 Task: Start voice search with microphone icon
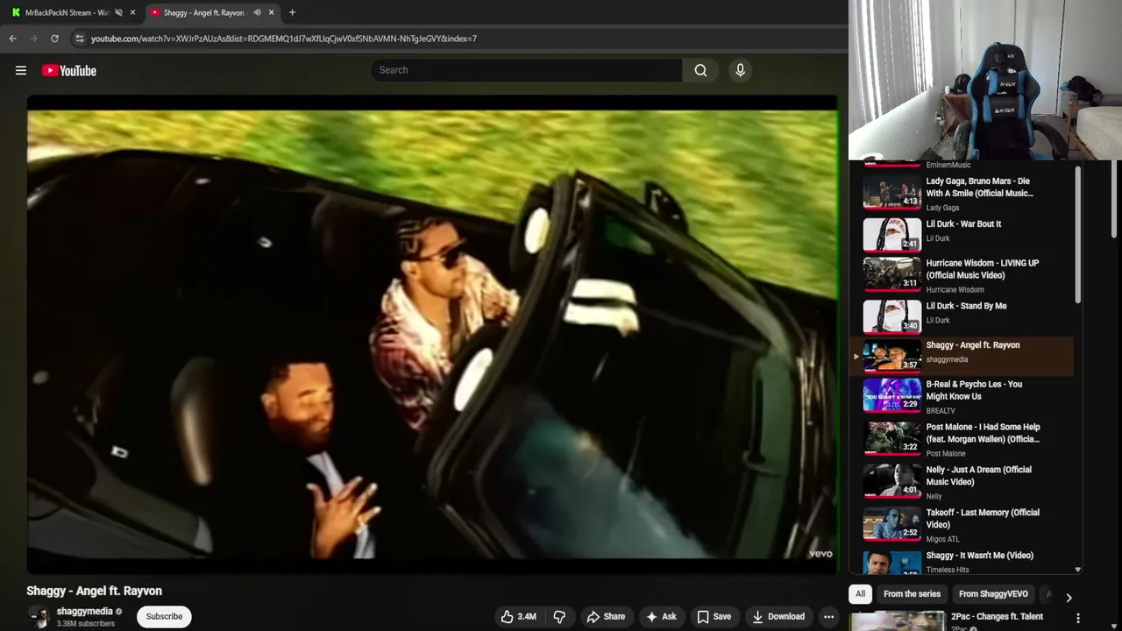740,70
